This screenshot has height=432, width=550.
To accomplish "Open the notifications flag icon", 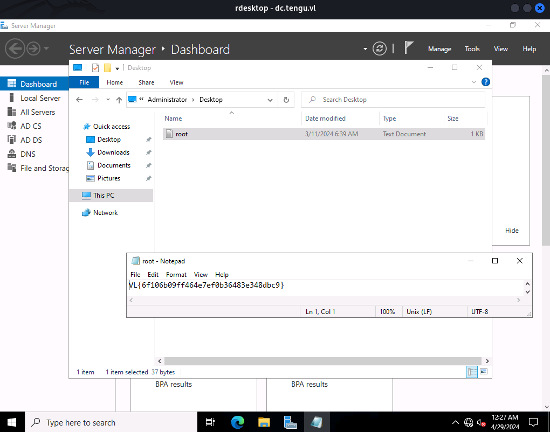I will pos(409,47).
